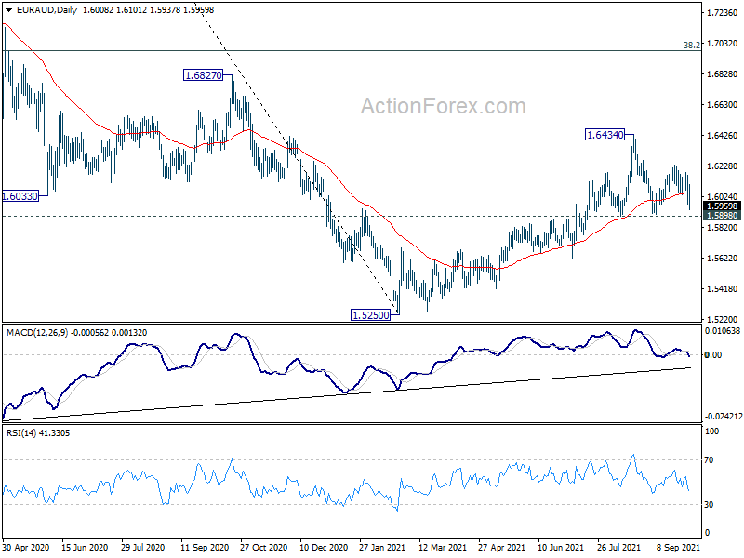744x558 pixels.
Task: Click the 30 Apr 2020 date marker
Action: point(26,547)
